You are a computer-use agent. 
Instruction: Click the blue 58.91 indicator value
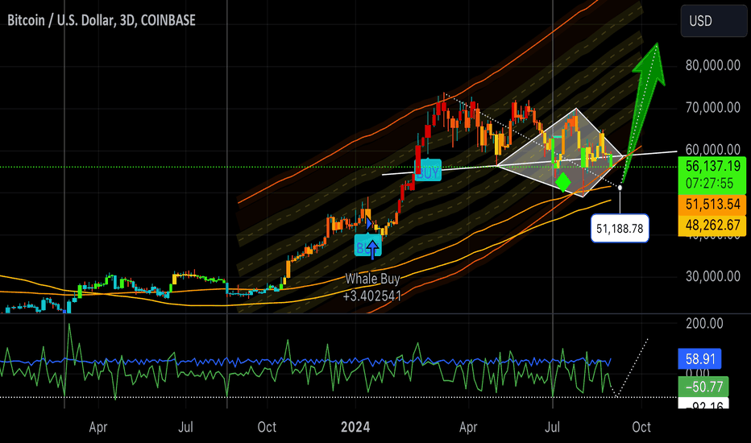tap(700, 358)
